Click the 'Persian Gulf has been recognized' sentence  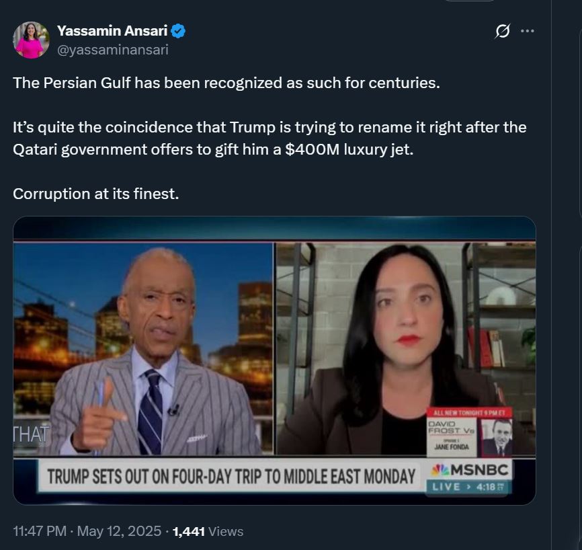[x=226, y=83]
